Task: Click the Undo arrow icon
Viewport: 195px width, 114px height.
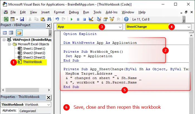Action: pyautogui.click(x=57, y=19)
